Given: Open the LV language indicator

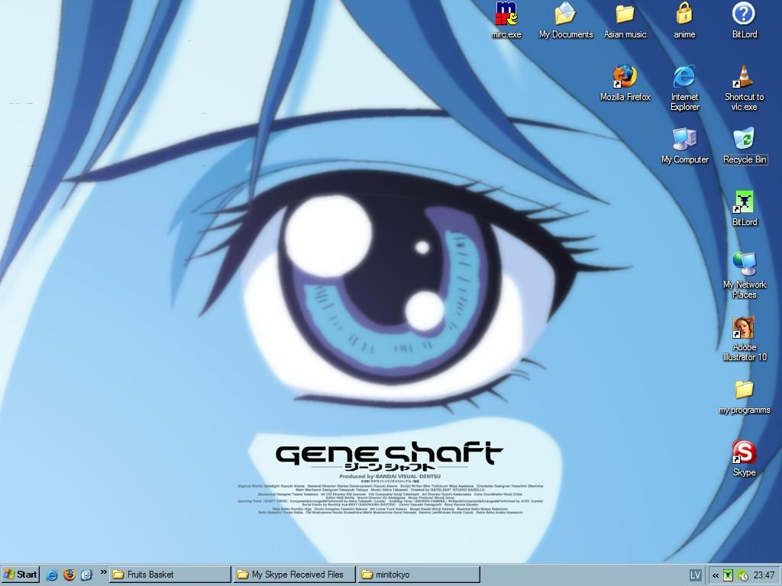Looking at the screenshot, I should coord(695,575).
